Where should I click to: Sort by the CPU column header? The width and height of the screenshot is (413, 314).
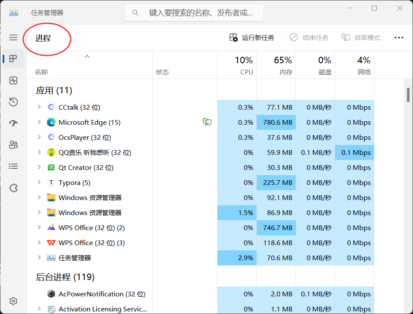point(237,65)
